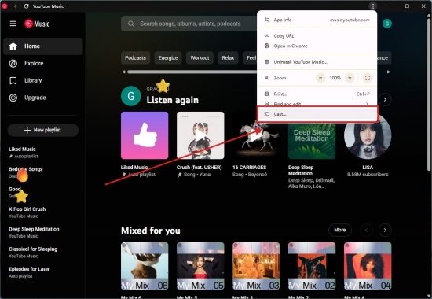This screenshot has width=432, height=299.
Task: Decrease zoom with minus button
Action: [320, 78]
